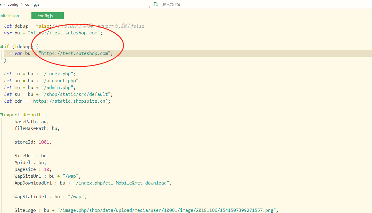Click the pagesize value 10

(x=46, y=169)
